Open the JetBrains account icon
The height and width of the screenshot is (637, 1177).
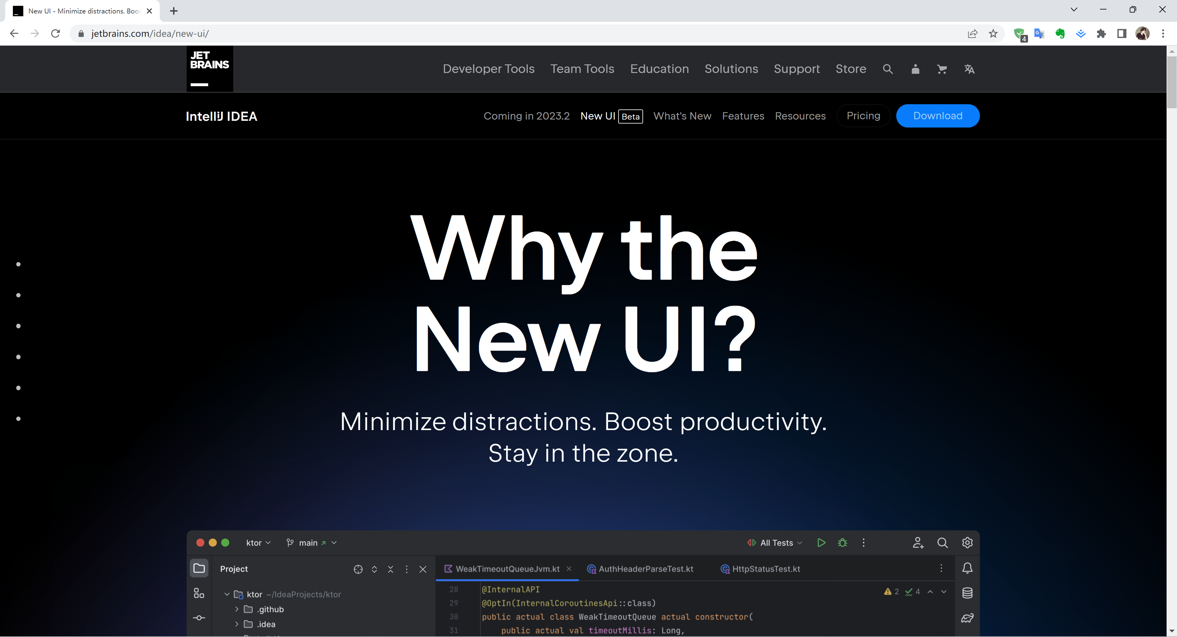pos(915,69)
